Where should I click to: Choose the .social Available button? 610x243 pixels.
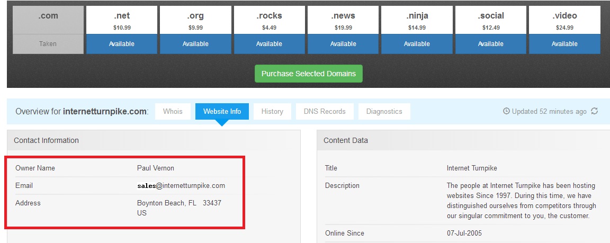pos(490,44)
